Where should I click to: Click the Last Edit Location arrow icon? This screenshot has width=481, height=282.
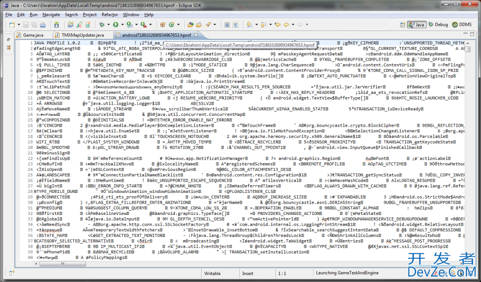pyautogui.click(x=277, y=24)
